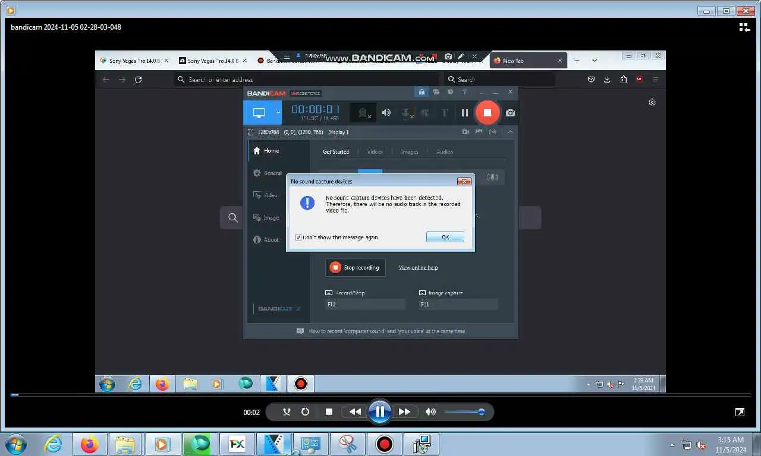Open the browser tab list dropdown arrow
Viewport: 761px width, 456px height.
click(x=595, y=61)
